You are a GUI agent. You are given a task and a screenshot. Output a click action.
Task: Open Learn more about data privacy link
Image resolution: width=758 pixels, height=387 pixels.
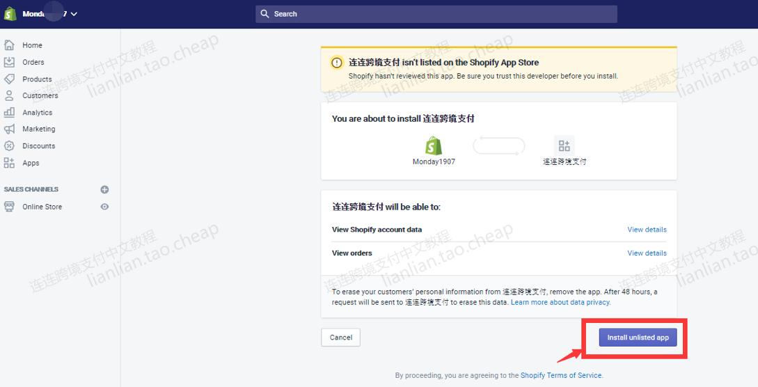[x=561, y=303]
